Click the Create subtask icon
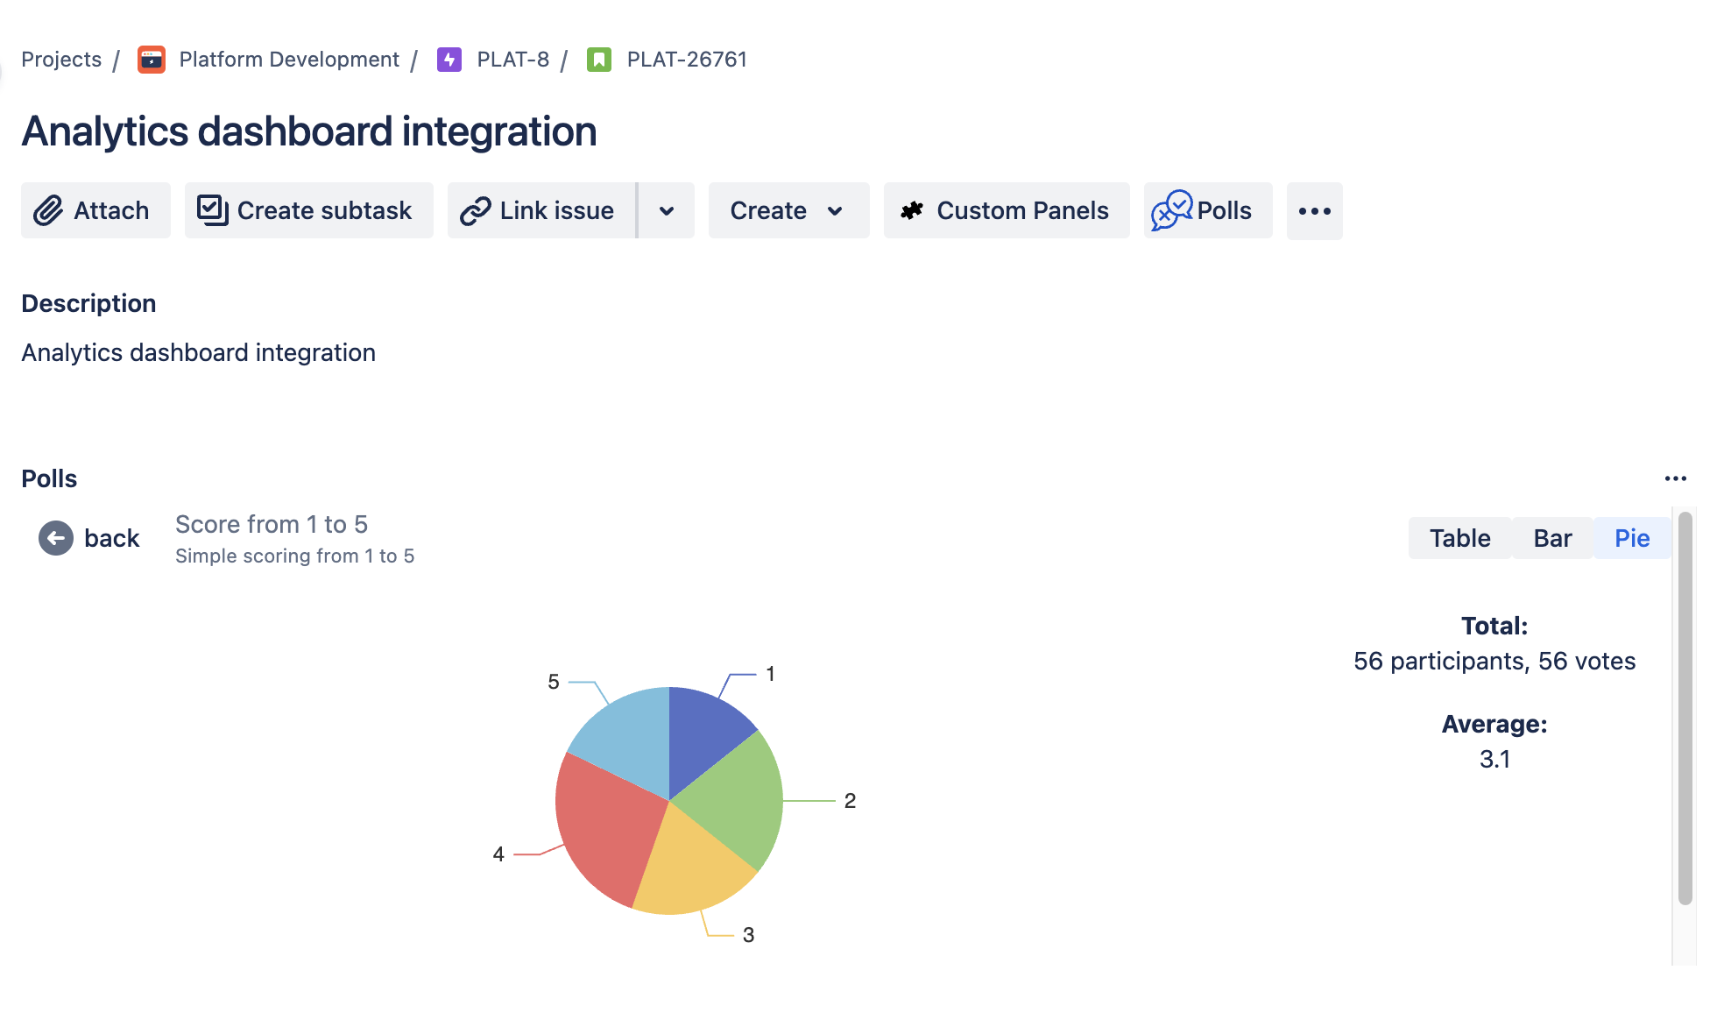The width and height of the screenshot is (1731, 1027). click(x=211, y=210)
